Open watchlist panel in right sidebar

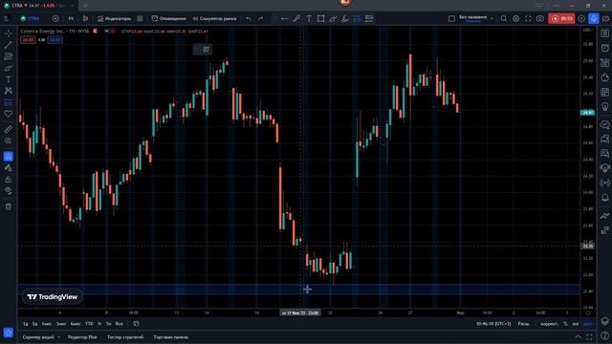coord(605,33)
